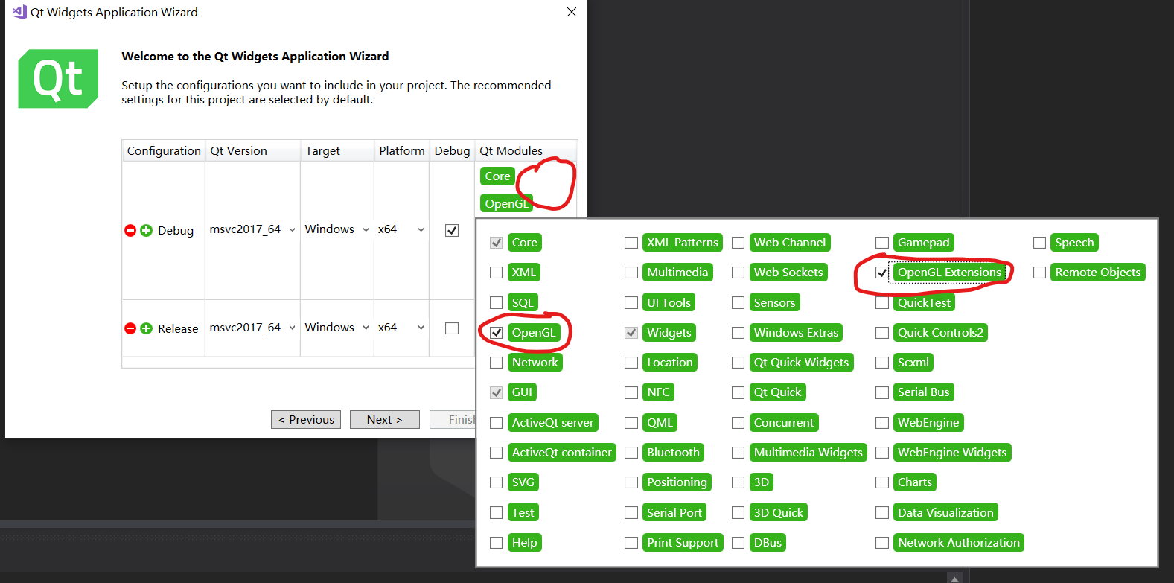Screen dimensions: 1174x583
Task: Remove the Debug configuration with red minus icon
Action: (x=130, y=231)
